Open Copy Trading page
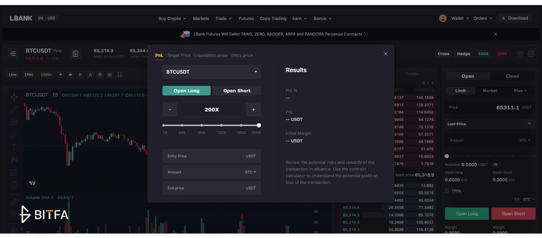 273,18
